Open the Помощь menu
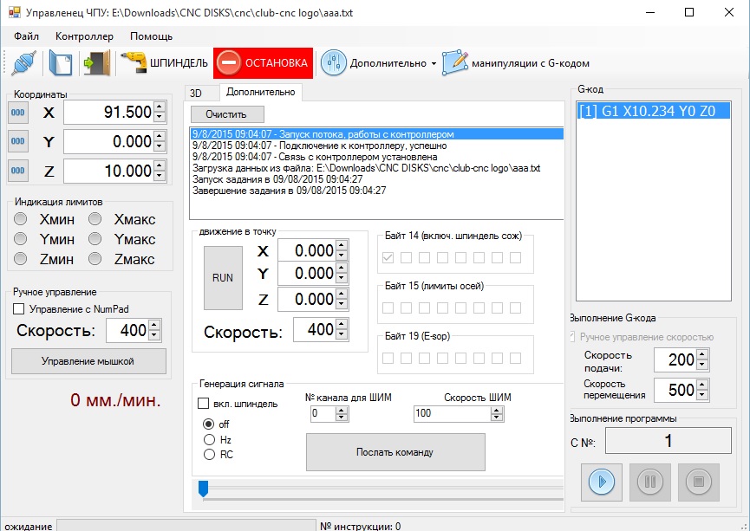 [151, 36]
